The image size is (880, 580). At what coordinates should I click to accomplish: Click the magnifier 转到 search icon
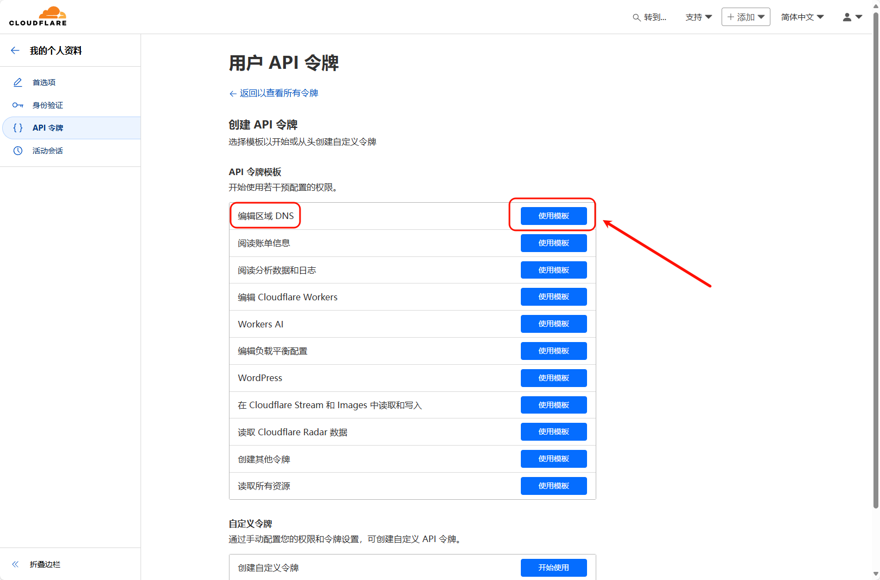point(636,17)
